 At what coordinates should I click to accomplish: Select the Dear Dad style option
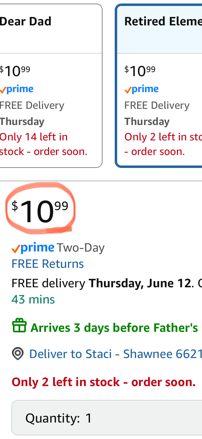(51, 86)
